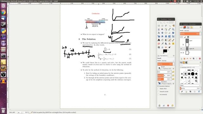Toggle the chain link on layer 2
The width and height of the screenshot is (203, 114).
[x=183, y=53]
